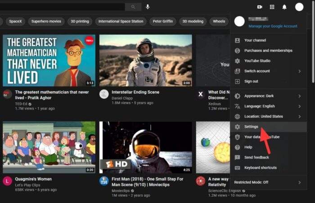Expand the Location: United States submenu arrow
This screenshot has width=315, height=203.
[x=300, y=116]
